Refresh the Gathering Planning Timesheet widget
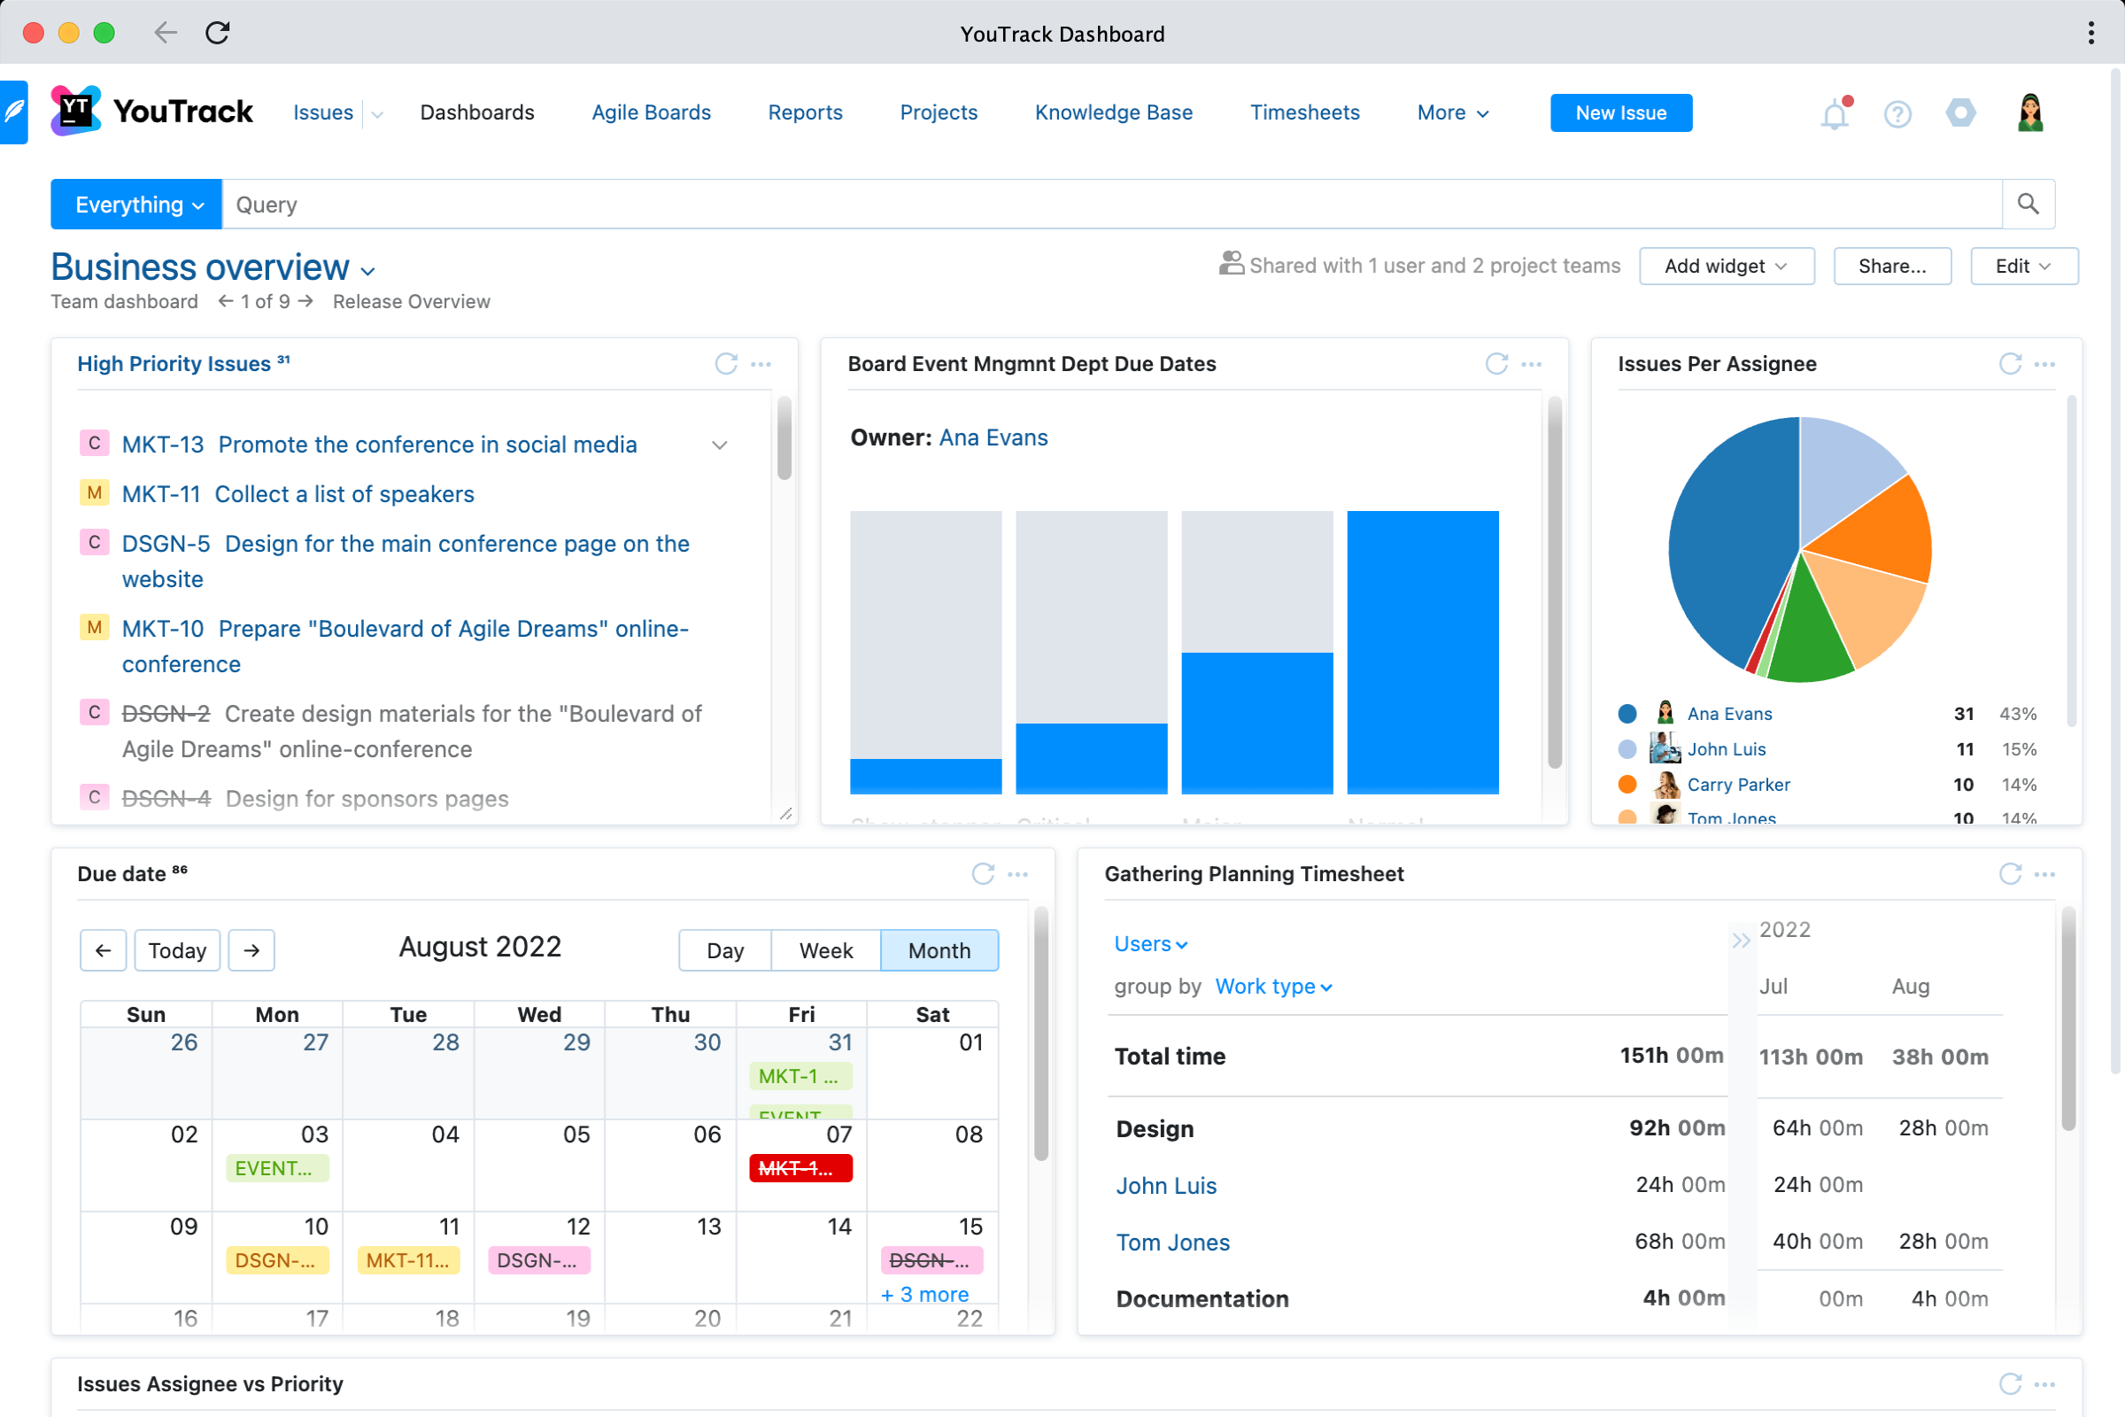The image size is (2125, 1417). pyautogui.click(x=2010, y=874)
